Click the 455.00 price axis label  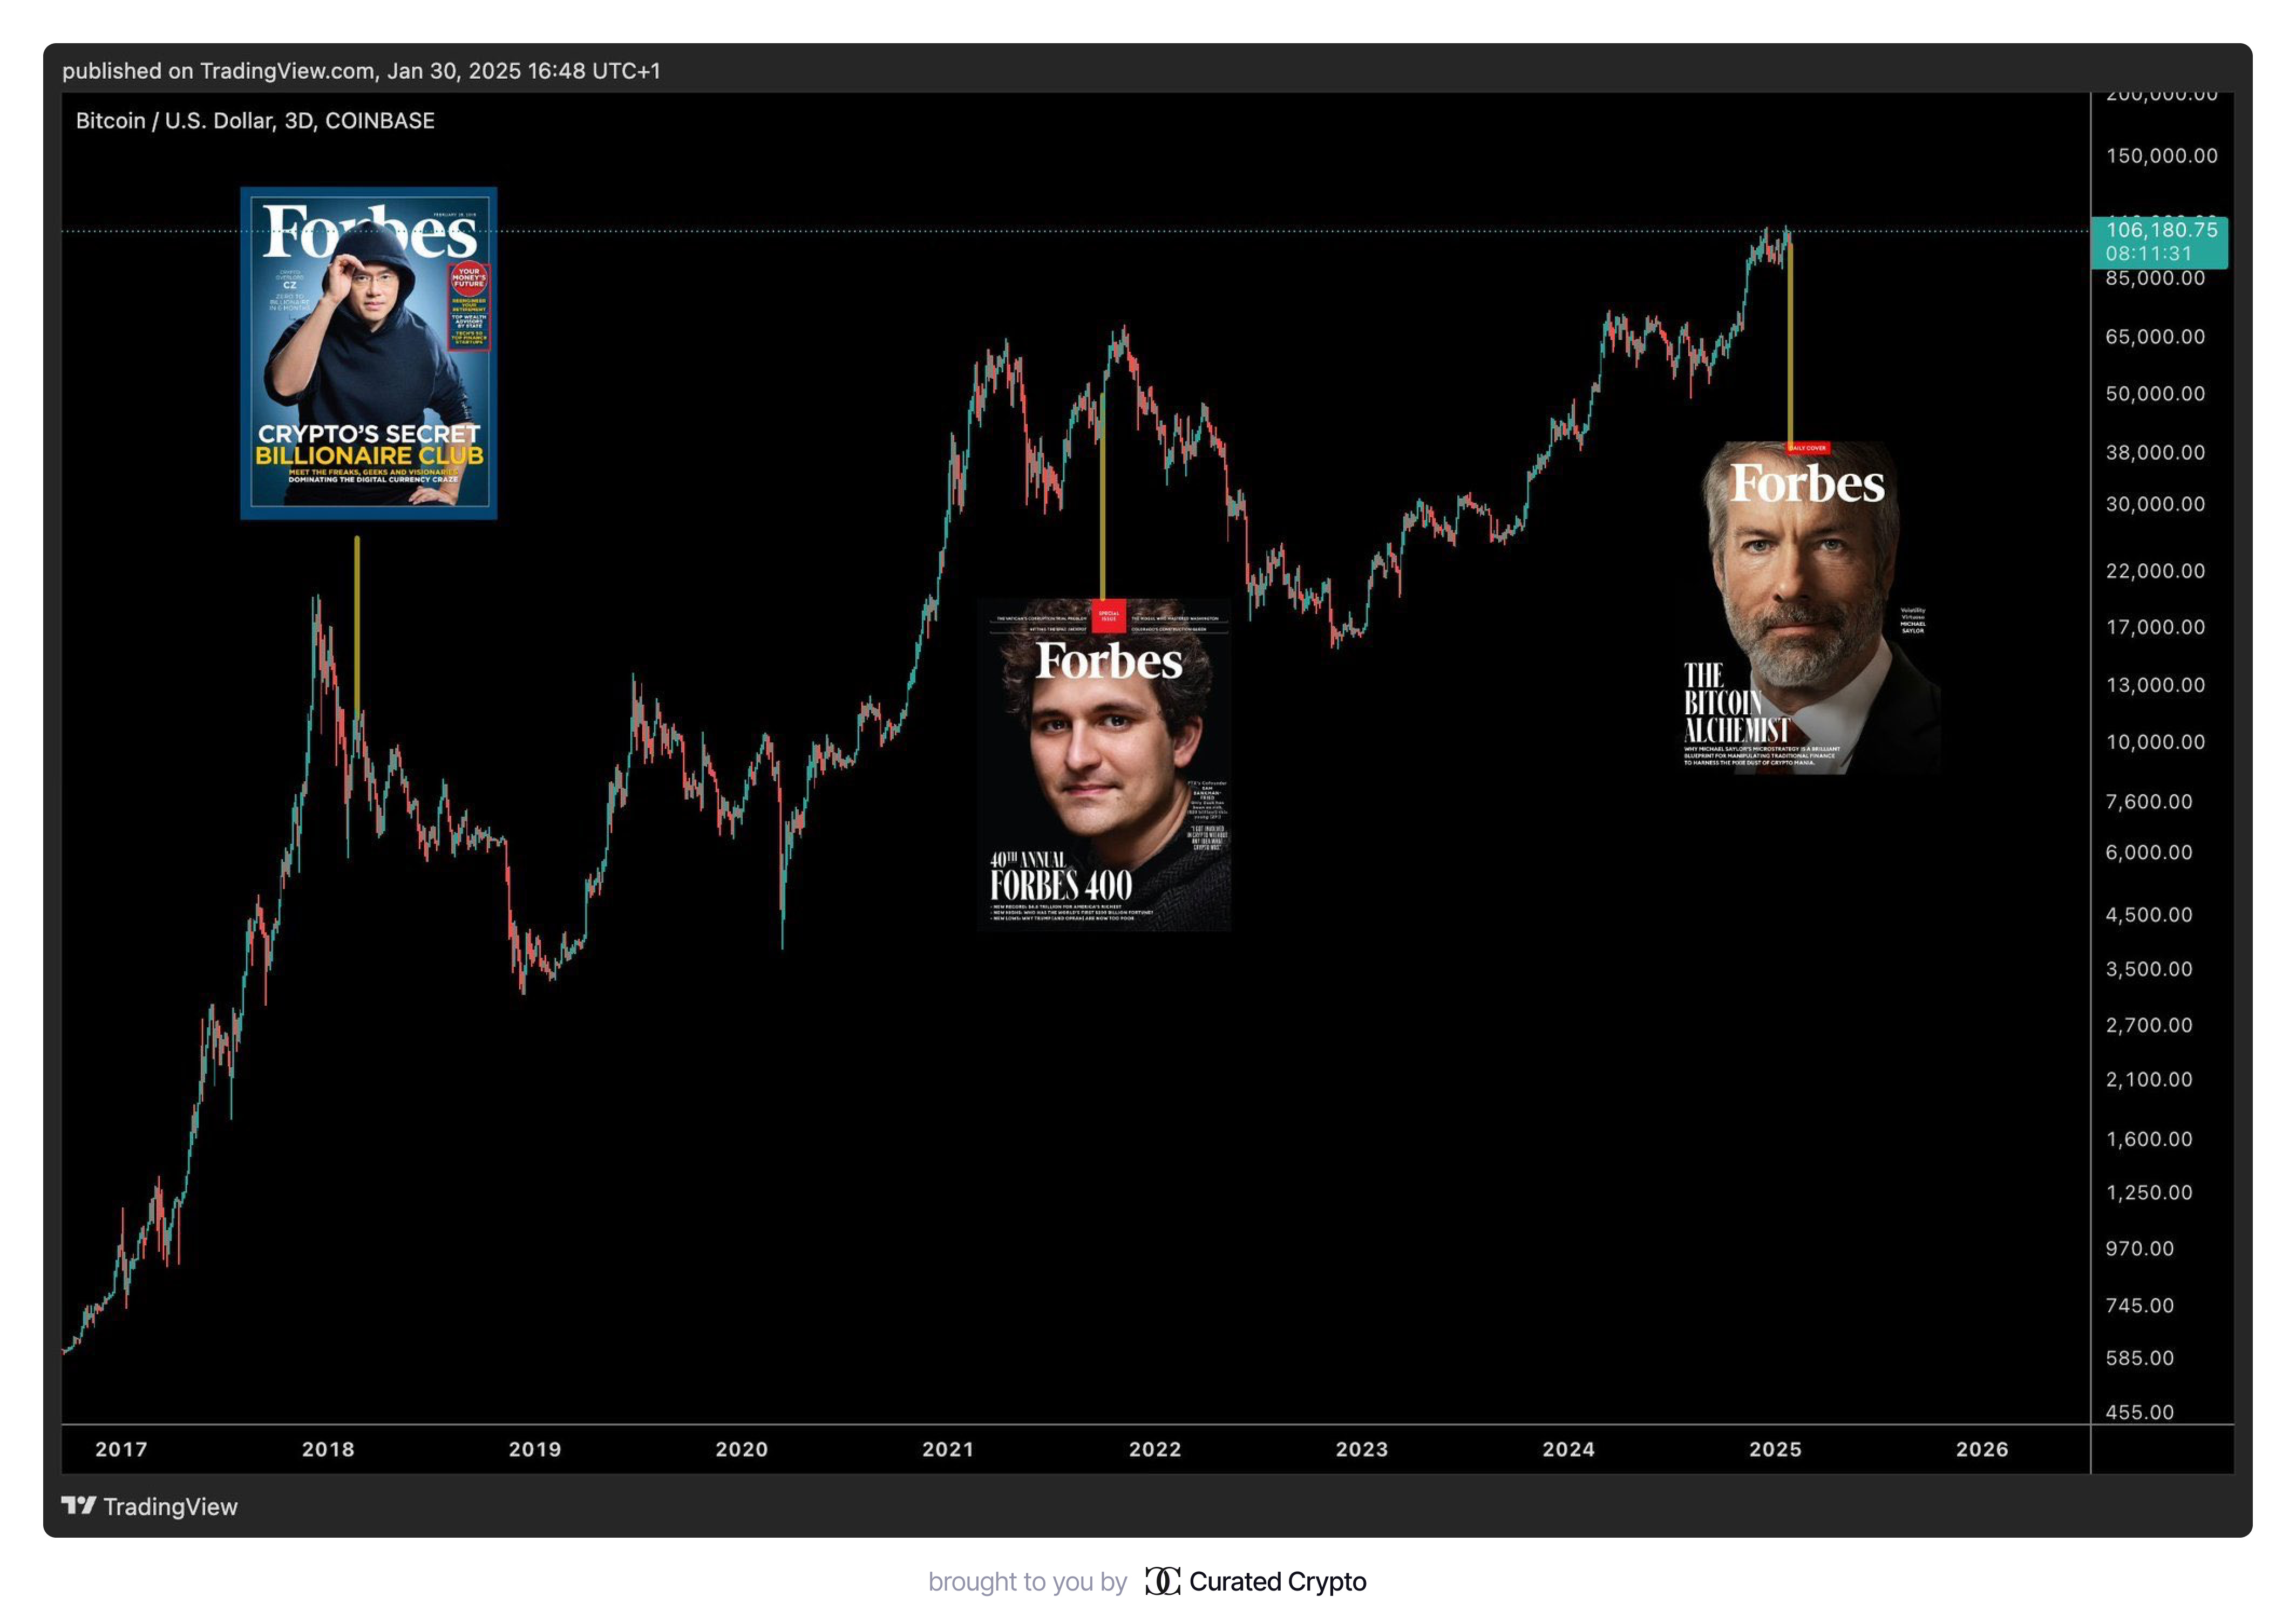click(2139, 1412)
